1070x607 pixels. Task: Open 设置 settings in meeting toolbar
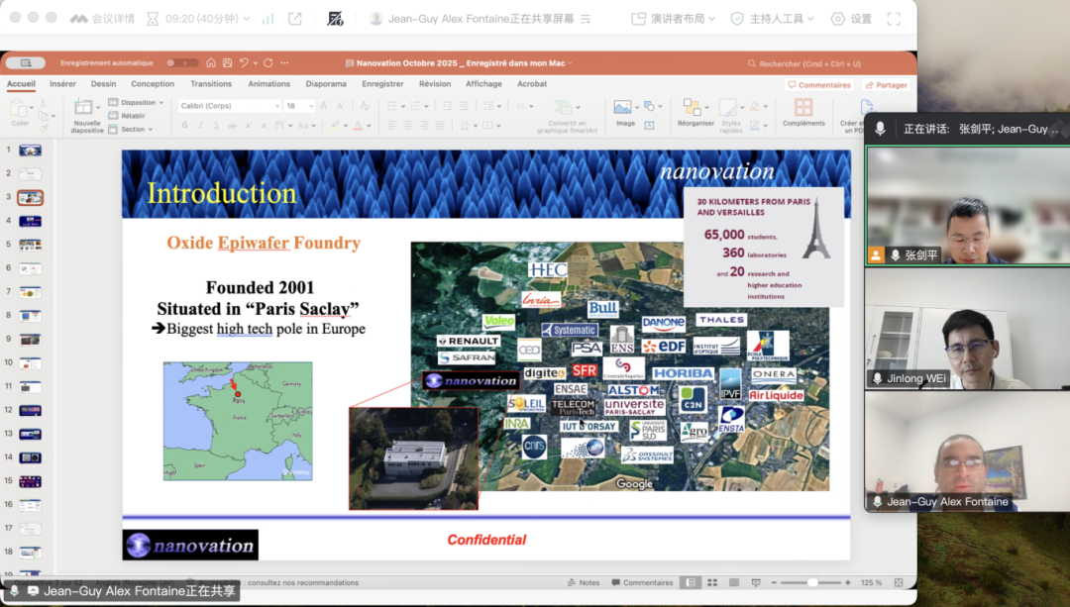tap(851, 19)
